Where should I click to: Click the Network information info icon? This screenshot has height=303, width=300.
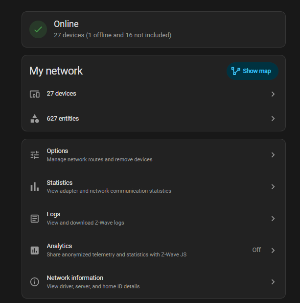point(34,282)
